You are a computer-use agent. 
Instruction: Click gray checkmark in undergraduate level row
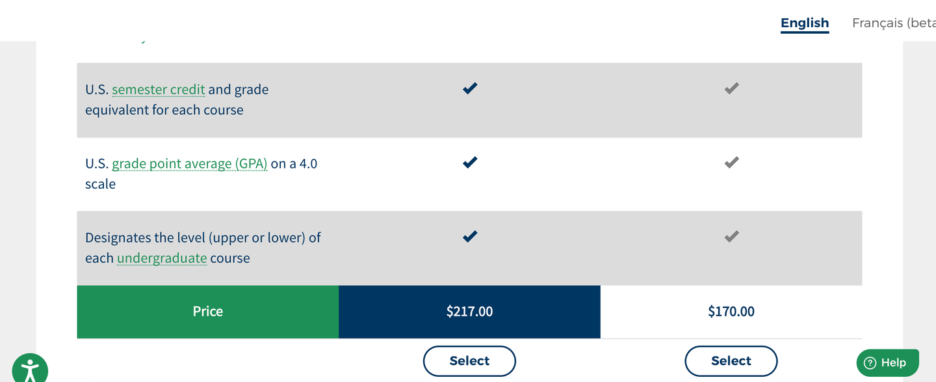[x=731, y=236]
